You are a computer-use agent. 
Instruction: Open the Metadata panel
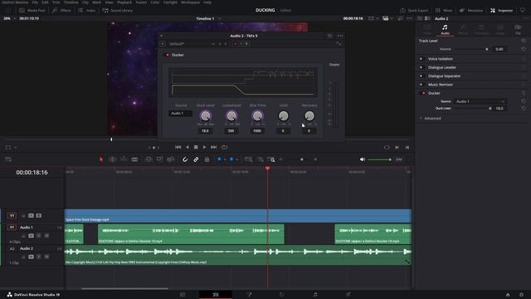(x=471, y=11)
